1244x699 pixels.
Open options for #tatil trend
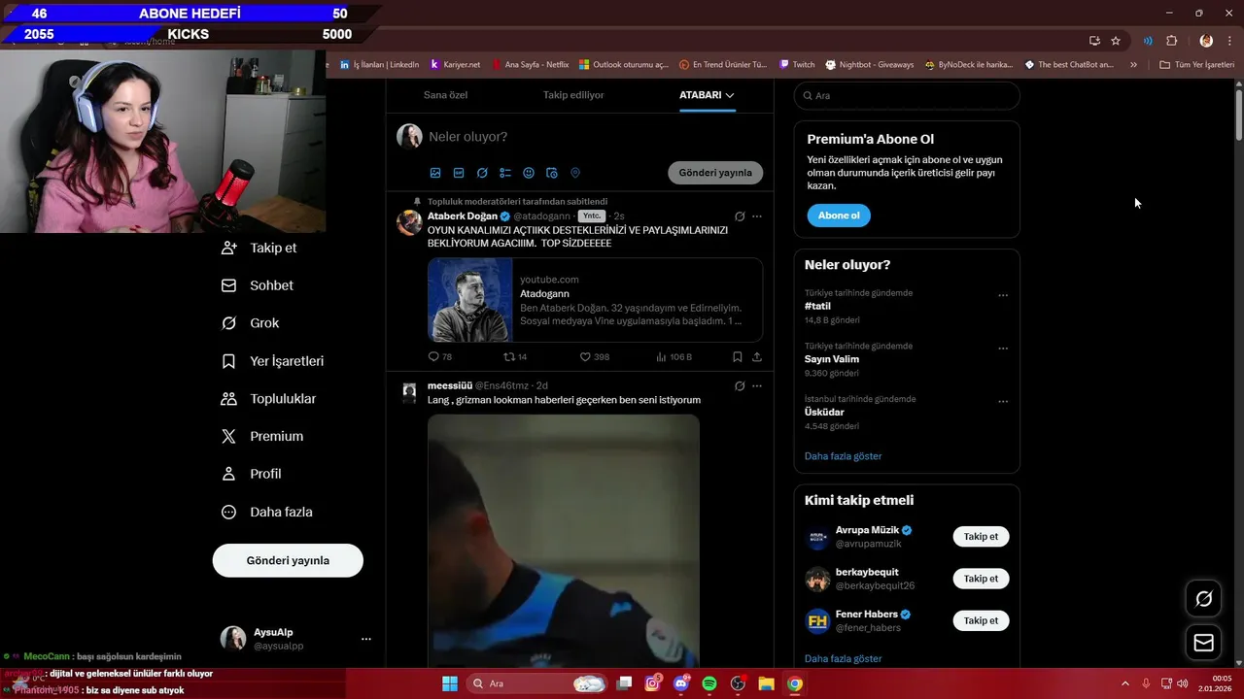point(1003,296)
